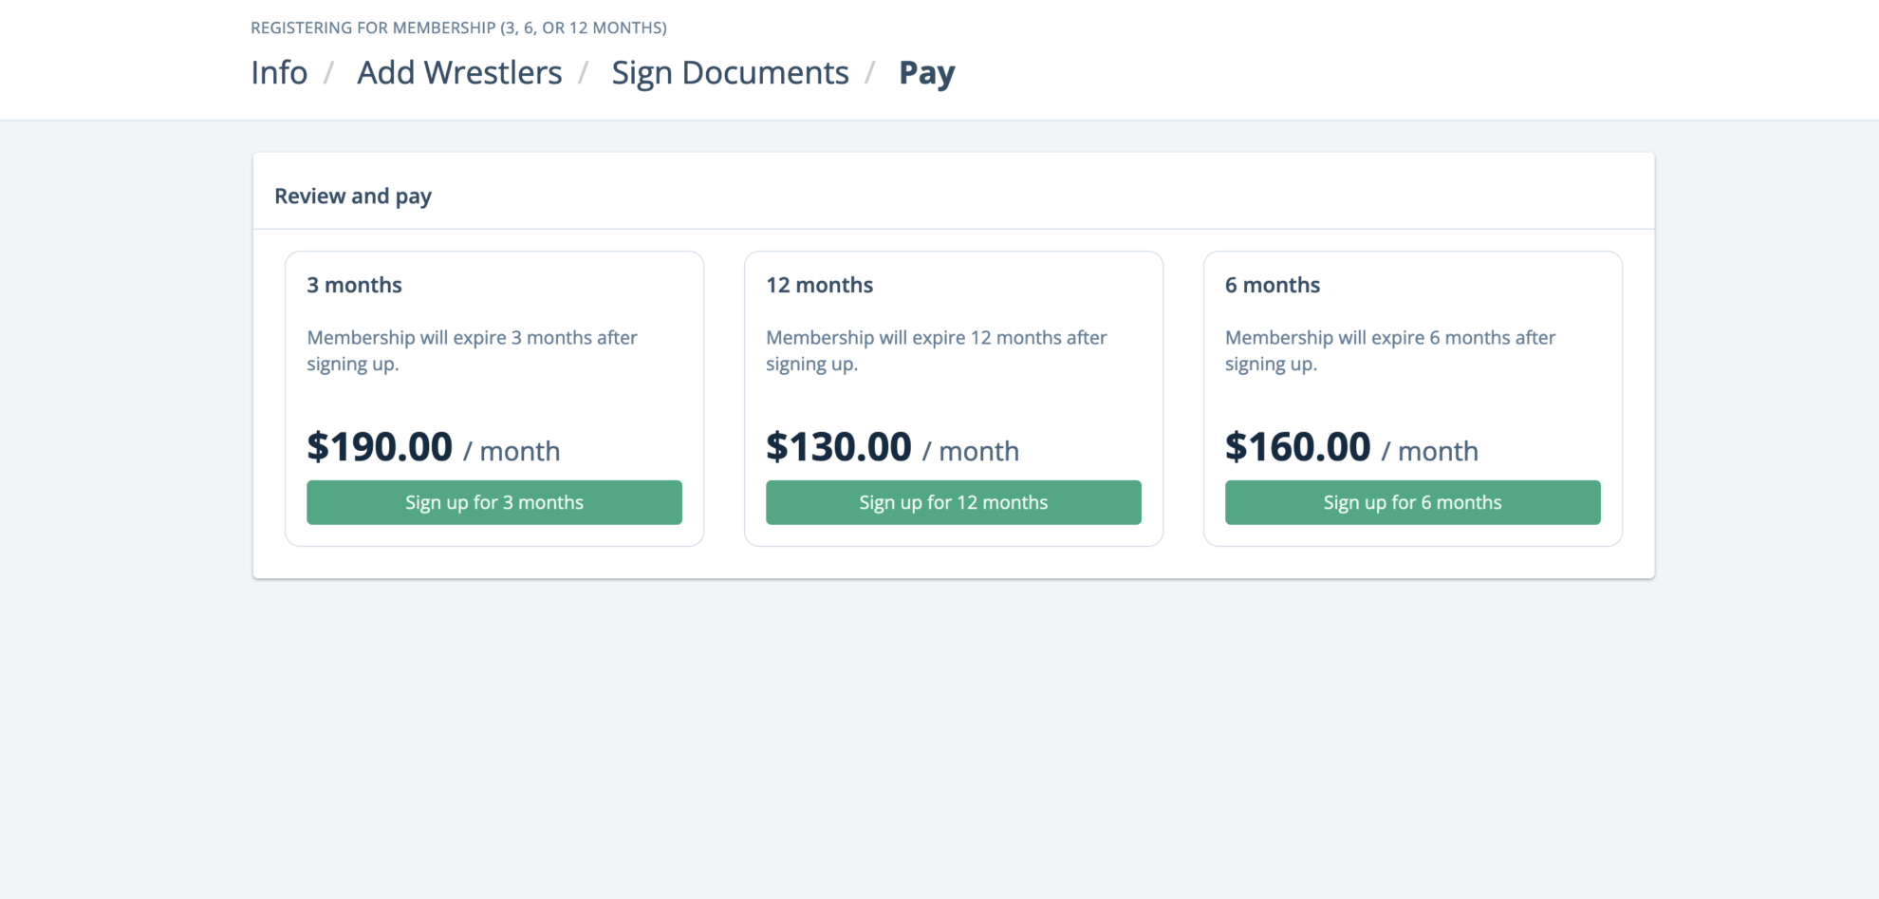The height and width of the screenshot is (899, 1879).
Task: Select the Pay step in the navigation
Action: click(x=925, y=72)
